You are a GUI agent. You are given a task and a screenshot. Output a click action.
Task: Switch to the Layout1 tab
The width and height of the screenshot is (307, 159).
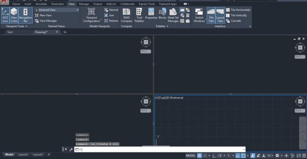[23, 155]
